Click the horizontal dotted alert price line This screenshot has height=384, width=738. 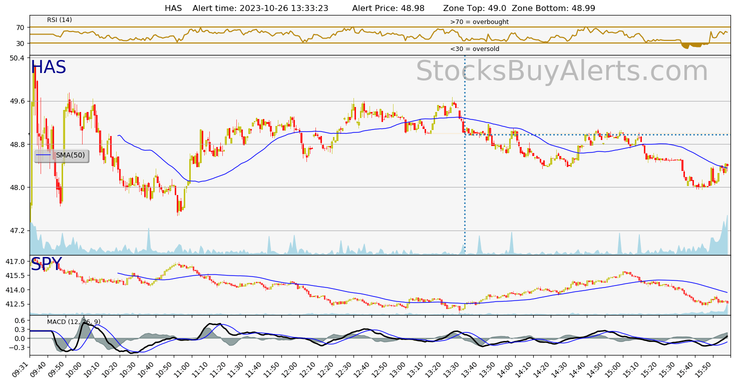(597, 134)
